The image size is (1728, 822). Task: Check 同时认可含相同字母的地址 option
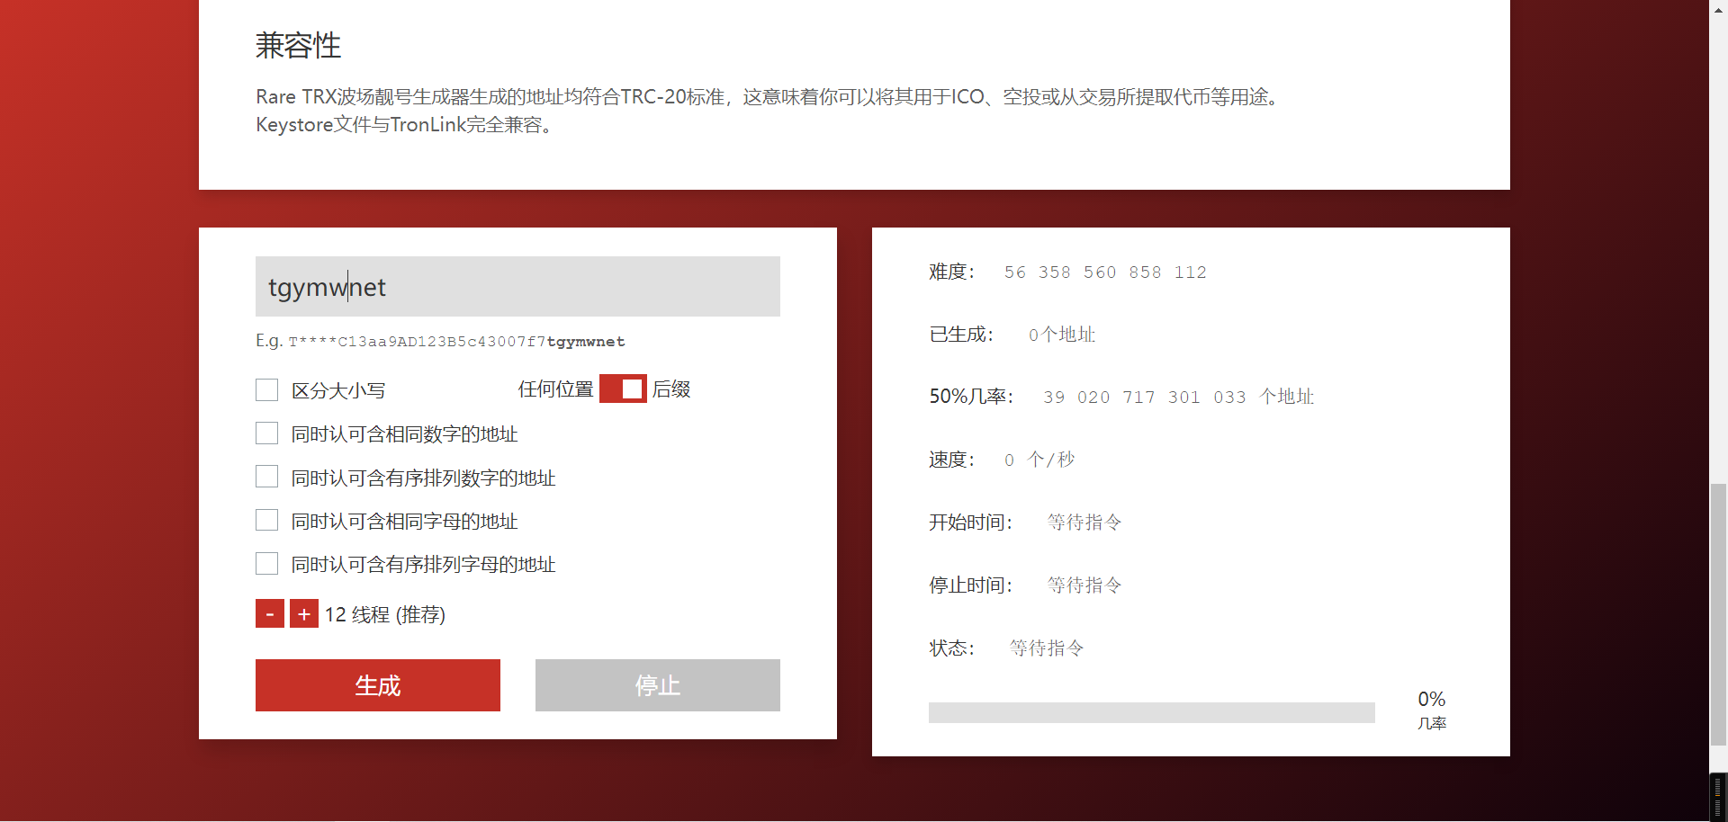pos(267,521)
